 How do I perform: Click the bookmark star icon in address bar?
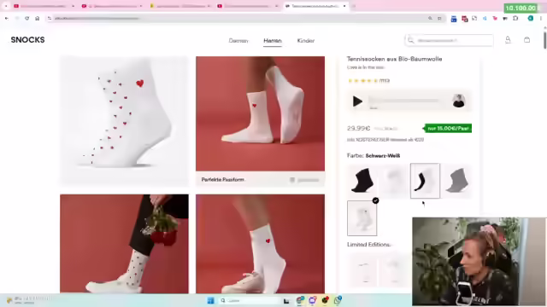click(439, 18)
